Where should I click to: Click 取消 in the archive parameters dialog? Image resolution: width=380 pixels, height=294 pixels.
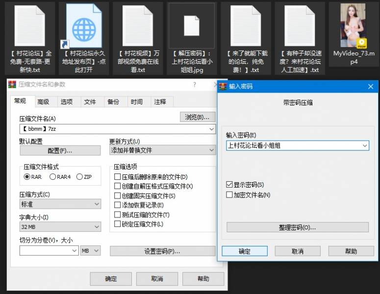click(157, 279)
